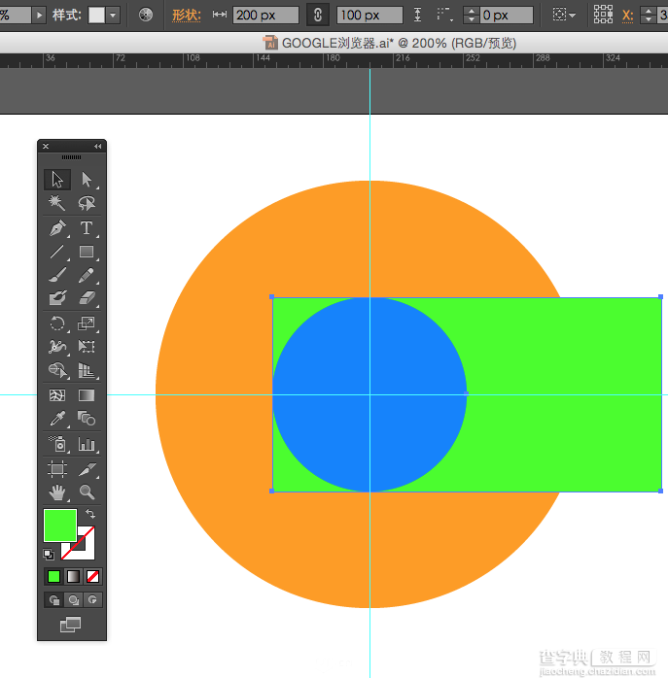
Task: Select the Blob Brush tool
Action: pos(57,298)
